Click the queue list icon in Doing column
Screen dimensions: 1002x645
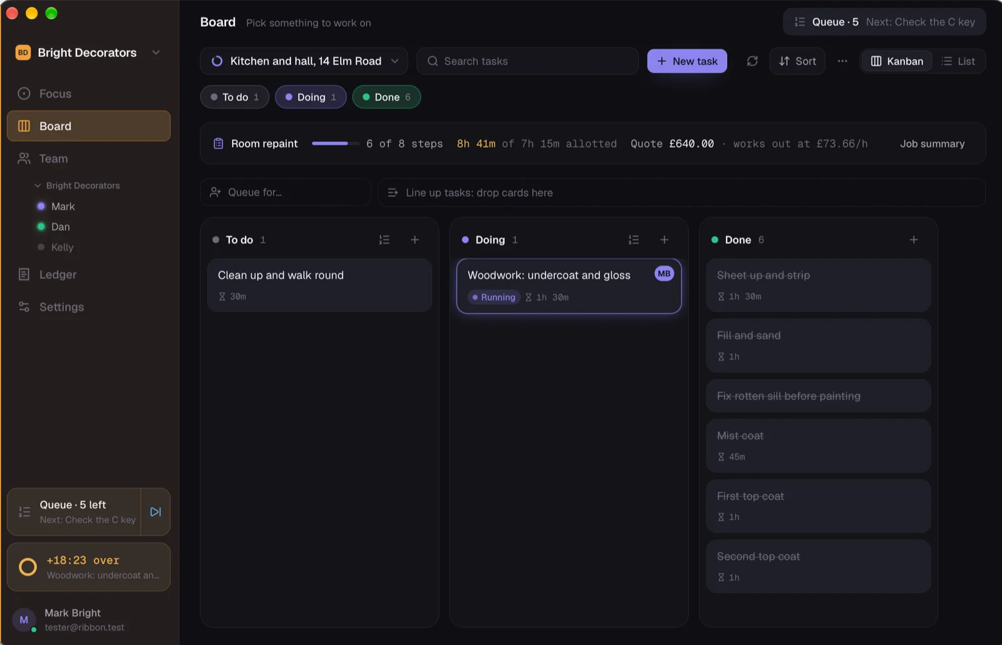click(x=634, y=240)
